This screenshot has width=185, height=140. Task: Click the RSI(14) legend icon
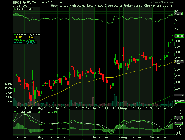coord(15,9)
